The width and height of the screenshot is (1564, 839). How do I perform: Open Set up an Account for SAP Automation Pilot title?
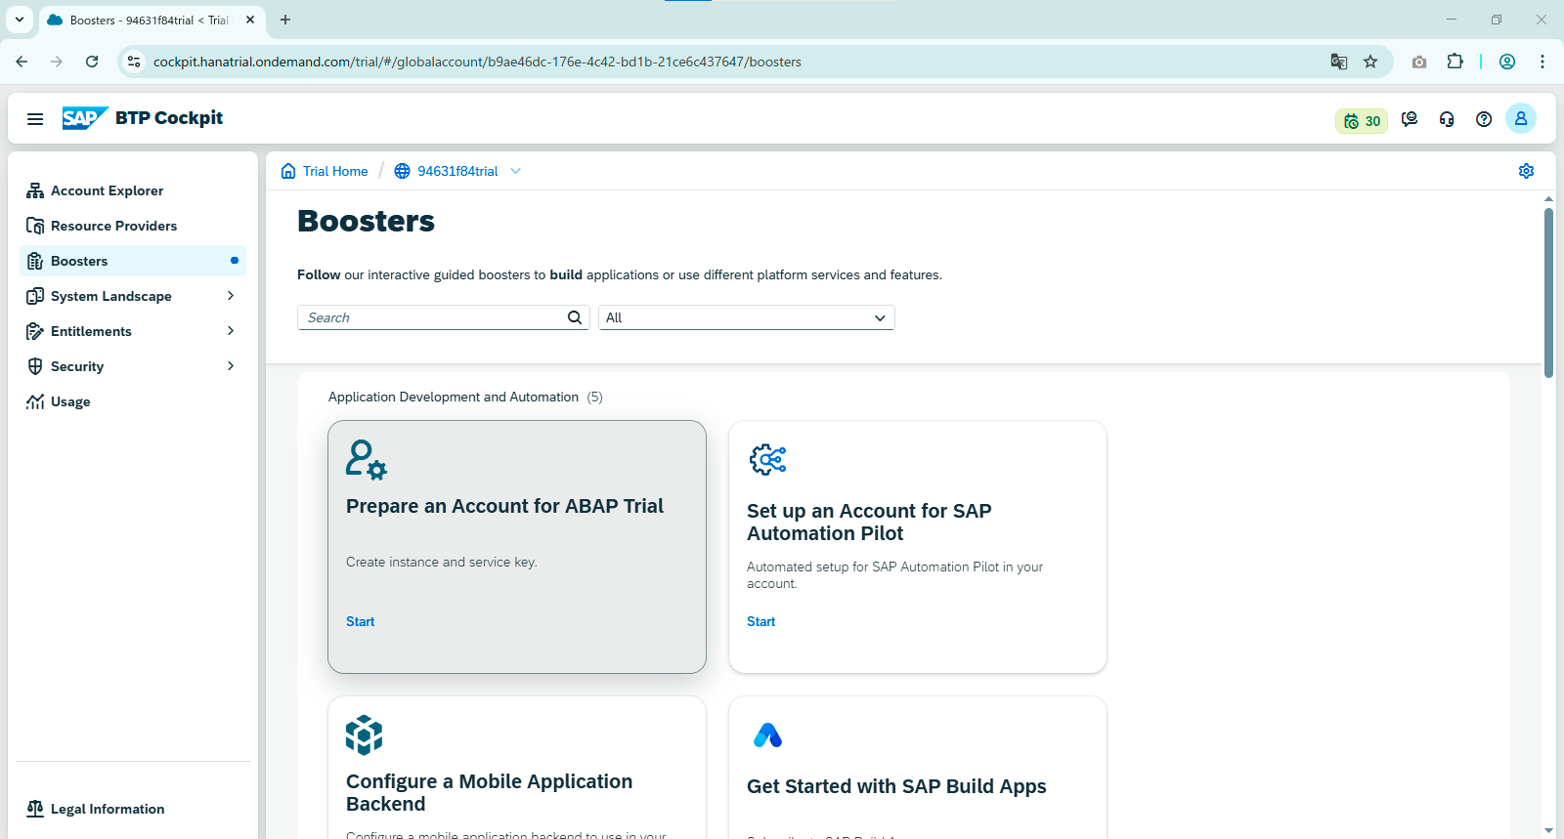869,522
